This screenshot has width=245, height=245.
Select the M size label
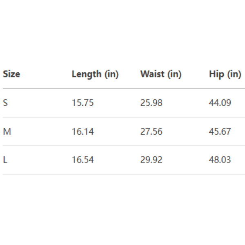click(x=6, y=131)
